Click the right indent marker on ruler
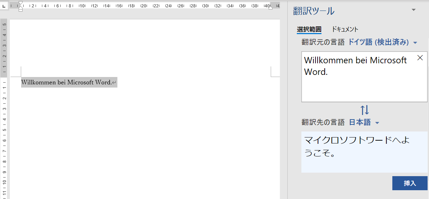This screenshot has width=429, height=199. click(x=271, y=7)
